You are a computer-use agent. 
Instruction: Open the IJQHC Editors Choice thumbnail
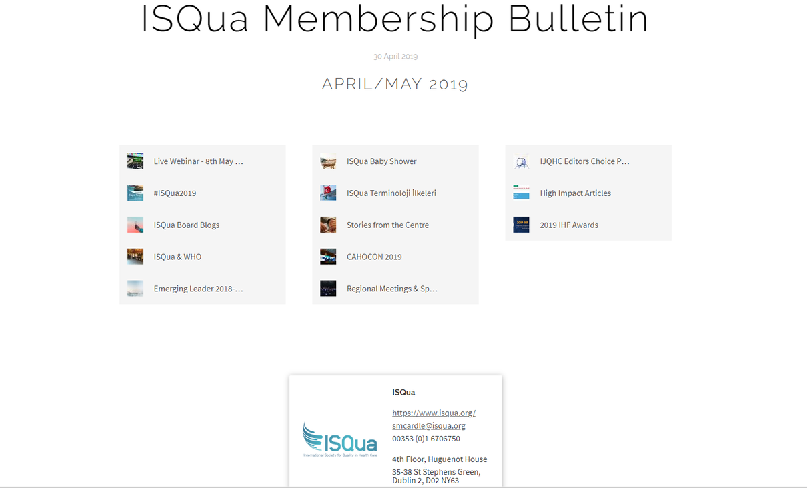point(521,161)
